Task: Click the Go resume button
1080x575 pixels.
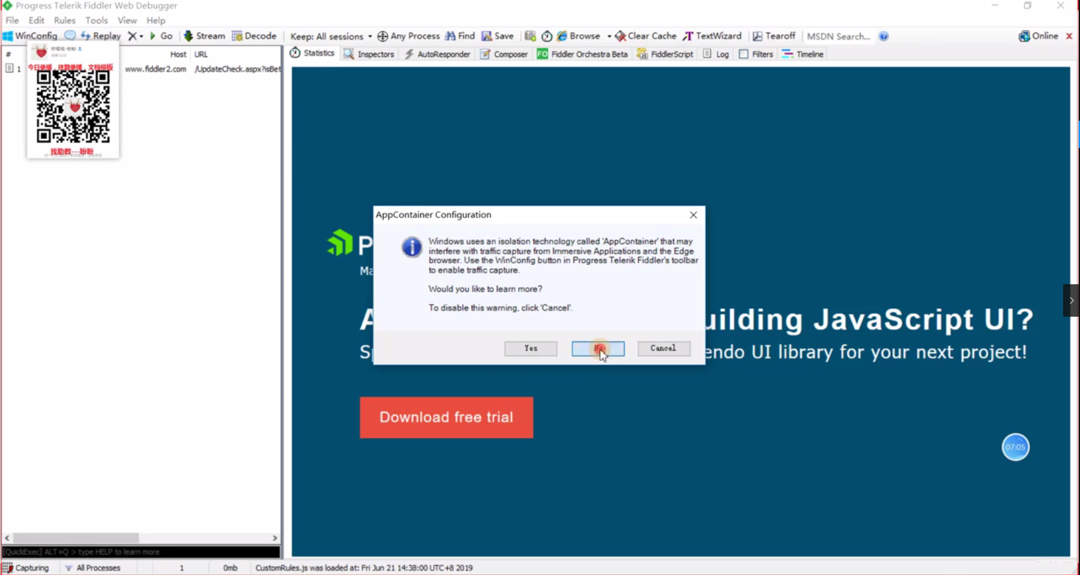Action: 161,36
